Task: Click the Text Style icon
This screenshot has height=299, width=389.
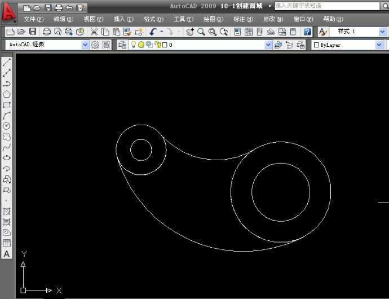Action: 323,32
